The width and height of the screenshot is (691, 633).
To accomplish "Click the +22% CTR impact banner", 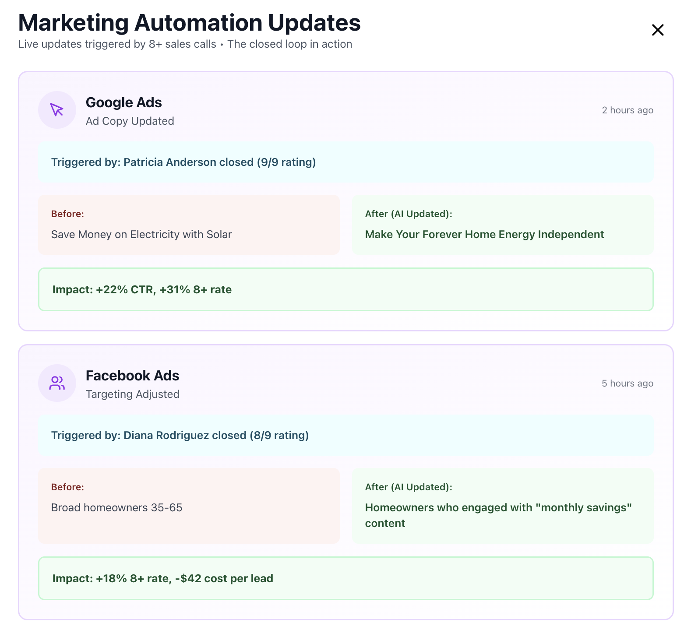I will [x=345, y=290].
